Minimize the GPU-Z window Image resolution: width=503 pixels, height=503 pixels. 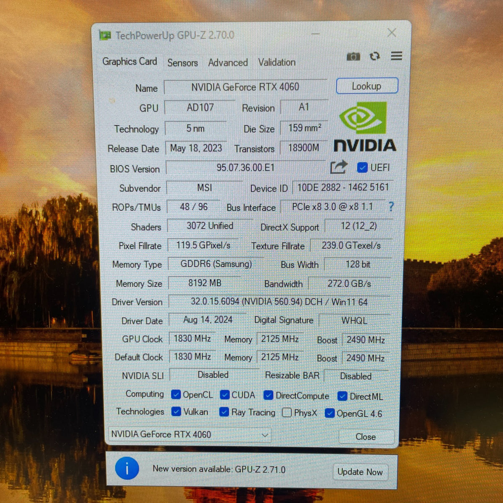[x=316, y=34]
